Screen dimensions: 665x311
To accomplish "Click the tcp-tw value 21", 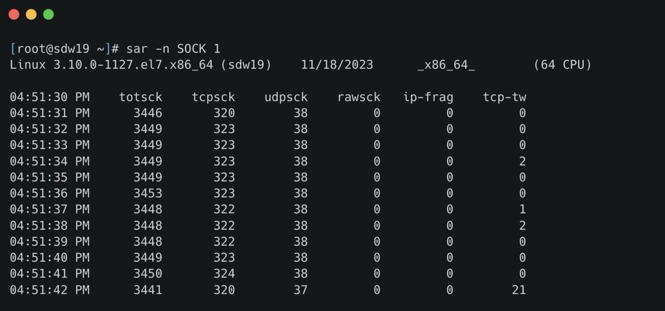I will click(519, 290).
